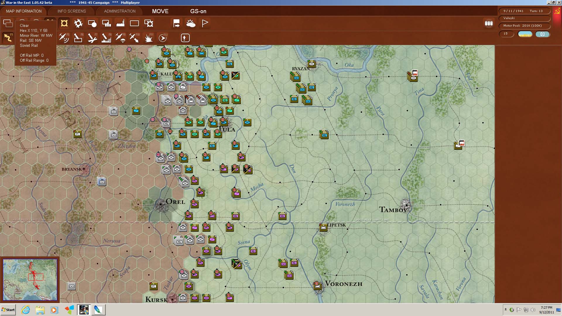Select the unit counter at Ryazan city
562x316 pixels.
click(x=311, y=64)
